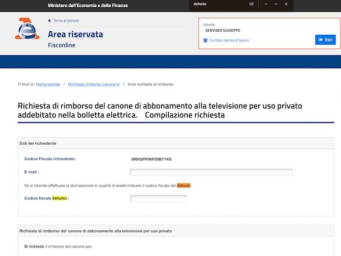Click Cambia utenza di lavoro link
The image size is (341, 256).
229,40
